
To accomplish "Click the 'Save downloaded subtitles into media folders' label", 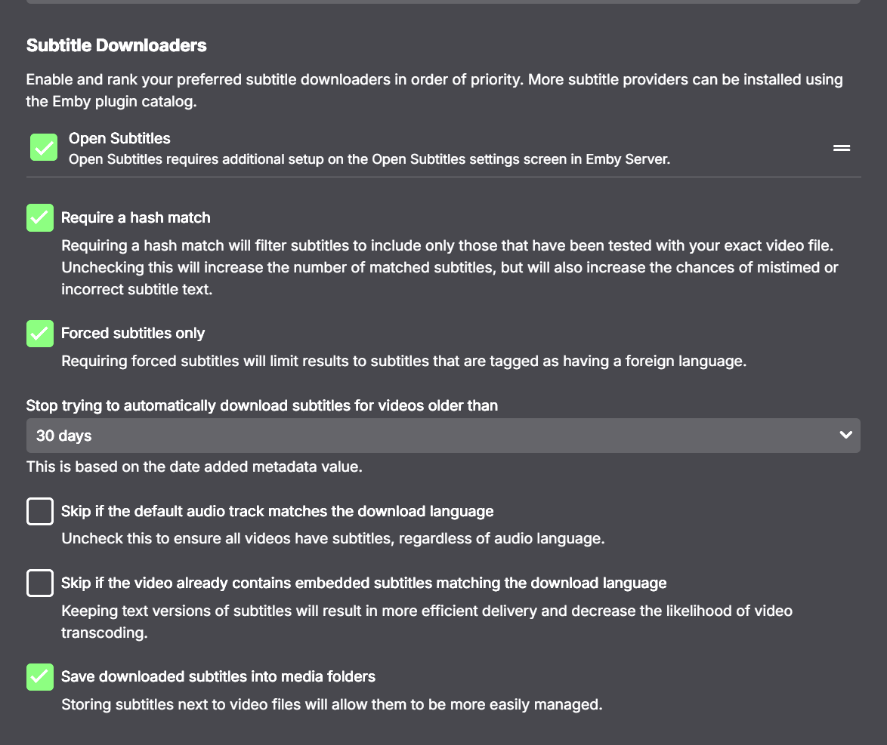I will click(218, 677).
